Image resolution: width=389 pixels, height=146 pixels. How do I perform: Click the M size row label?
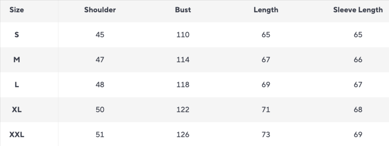coord(17,60)
